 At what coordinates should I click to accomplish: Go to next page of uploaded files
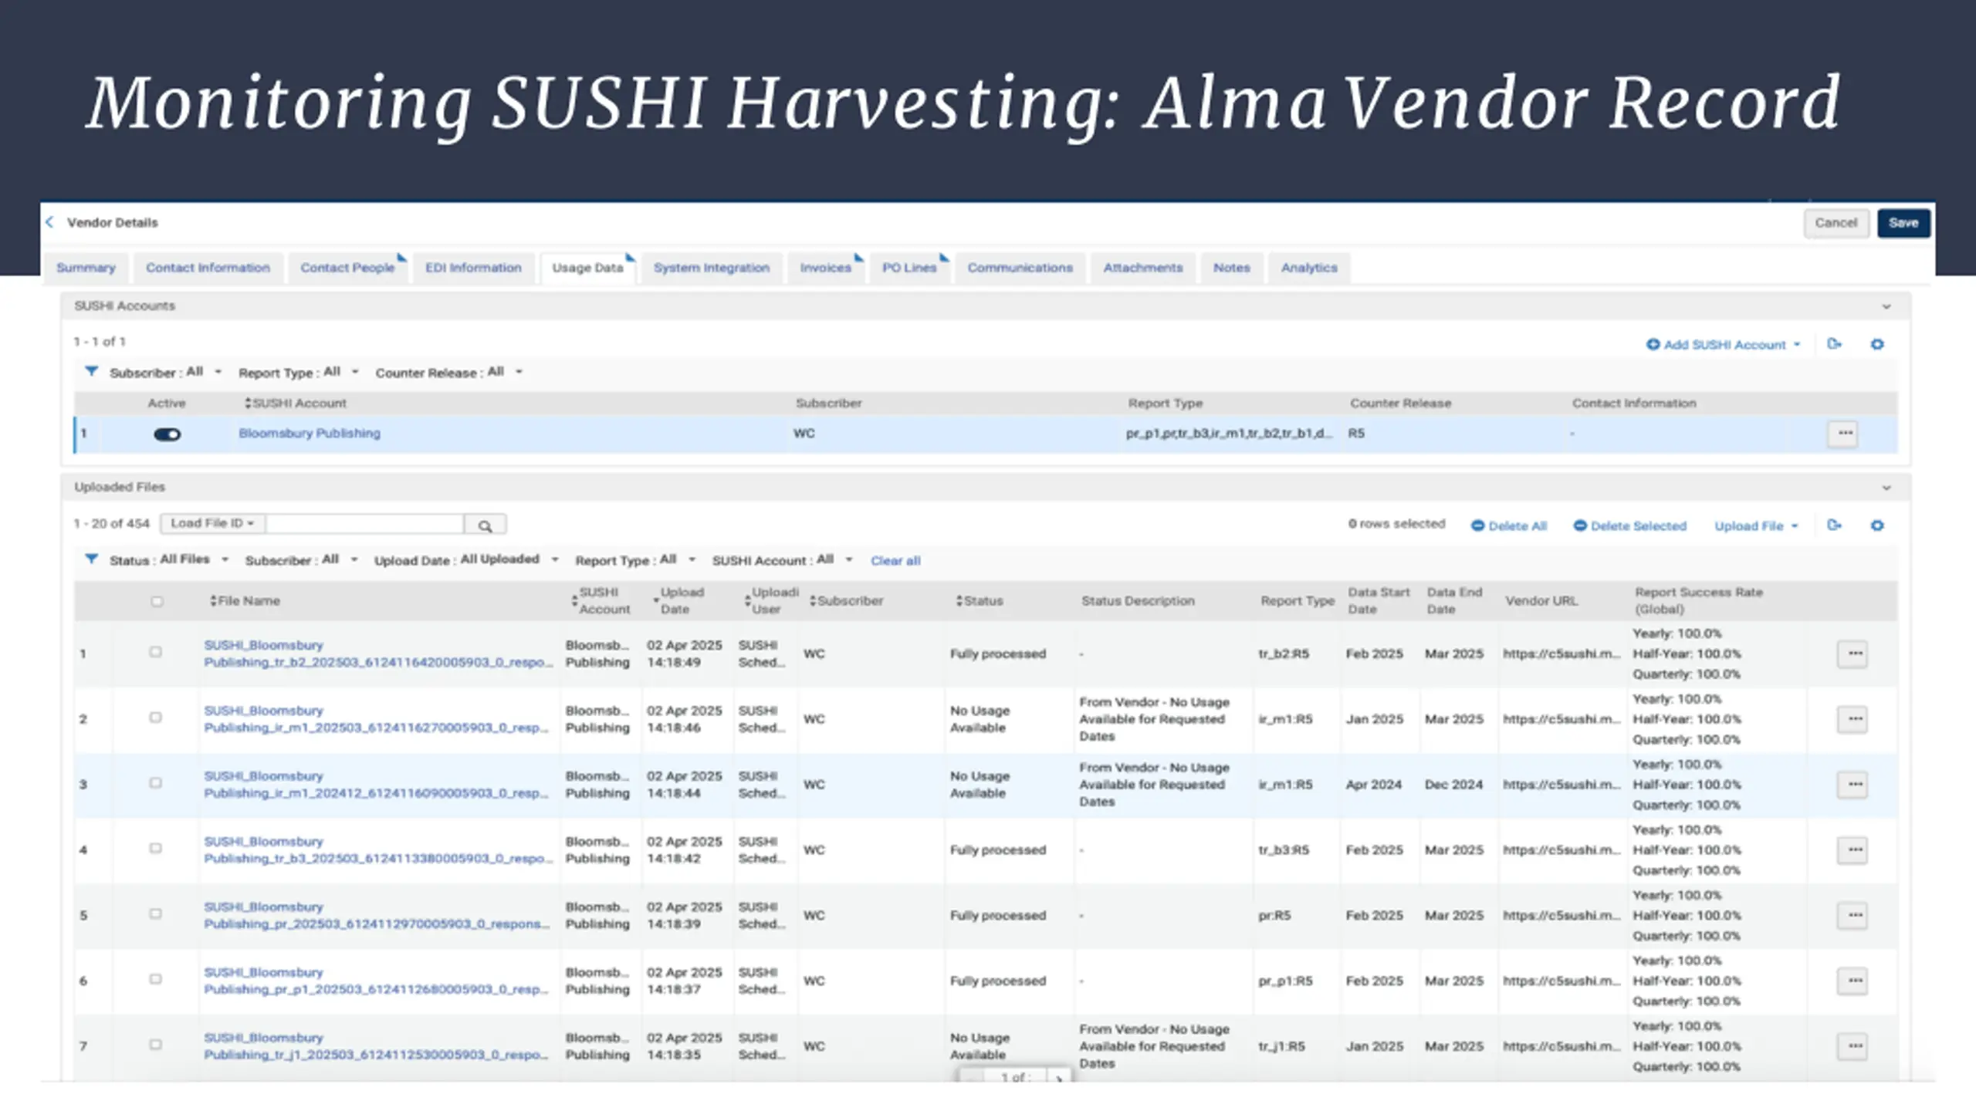click(1059, 1078)
